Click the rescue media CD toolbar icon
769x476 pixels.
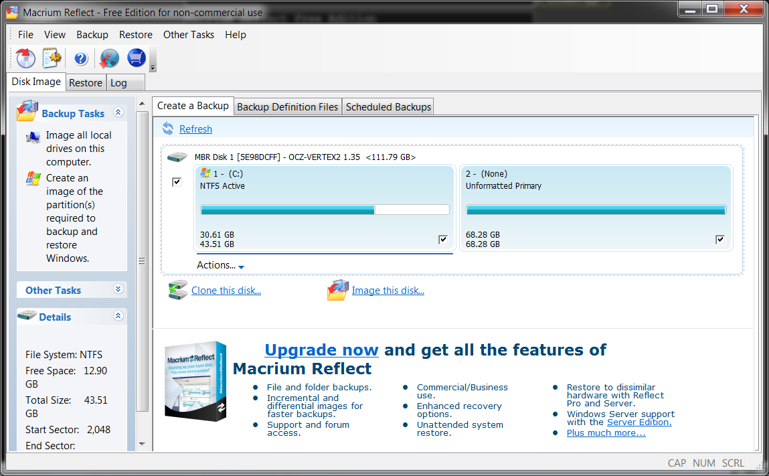25,58
